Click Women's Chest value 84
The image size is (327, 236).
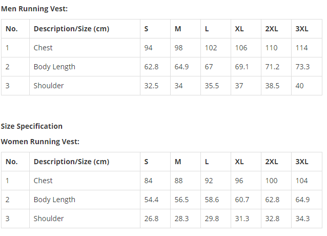coord(148,181)
